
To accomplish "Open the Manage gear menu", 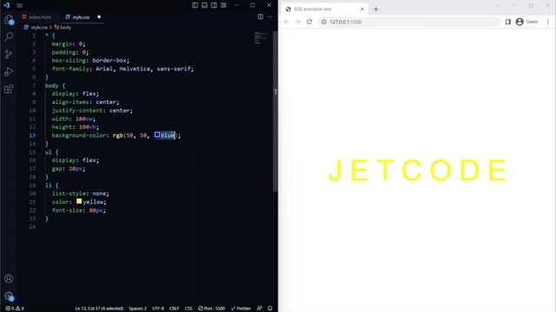I will (9, 296).
